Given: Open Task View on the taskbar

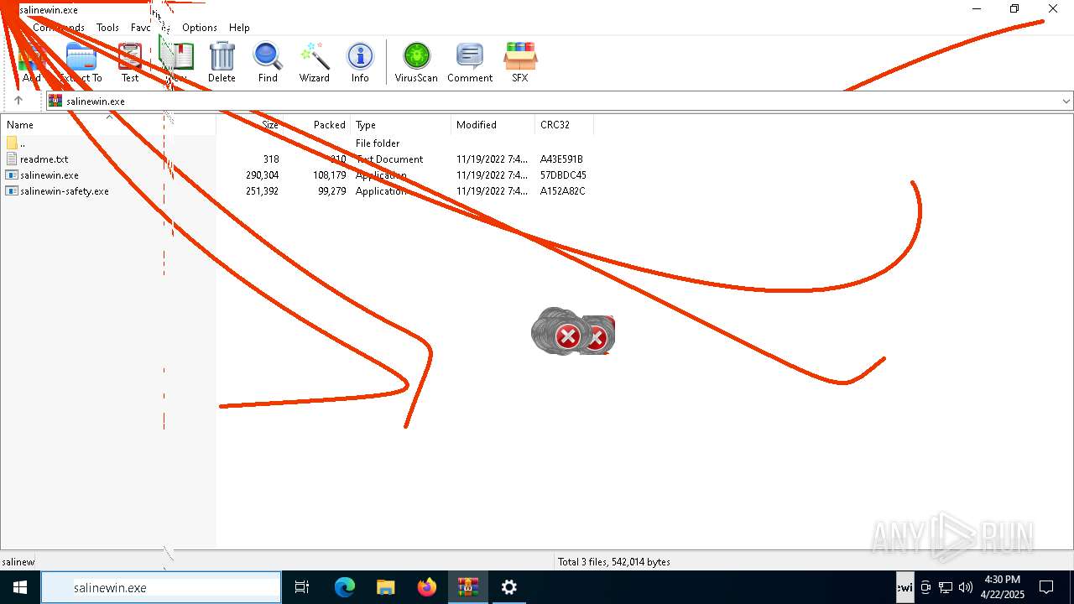Looking at the screenshot, I should pyautogui.click(x=302, y=587).
